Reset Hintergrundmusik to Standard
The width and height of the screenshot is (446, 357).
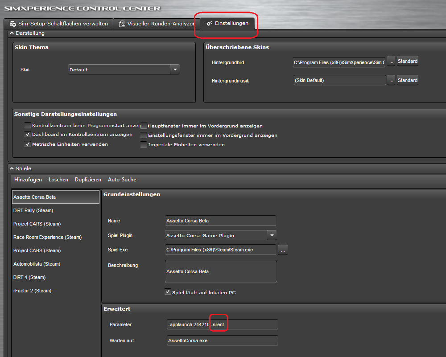click(x=407, y=80)
